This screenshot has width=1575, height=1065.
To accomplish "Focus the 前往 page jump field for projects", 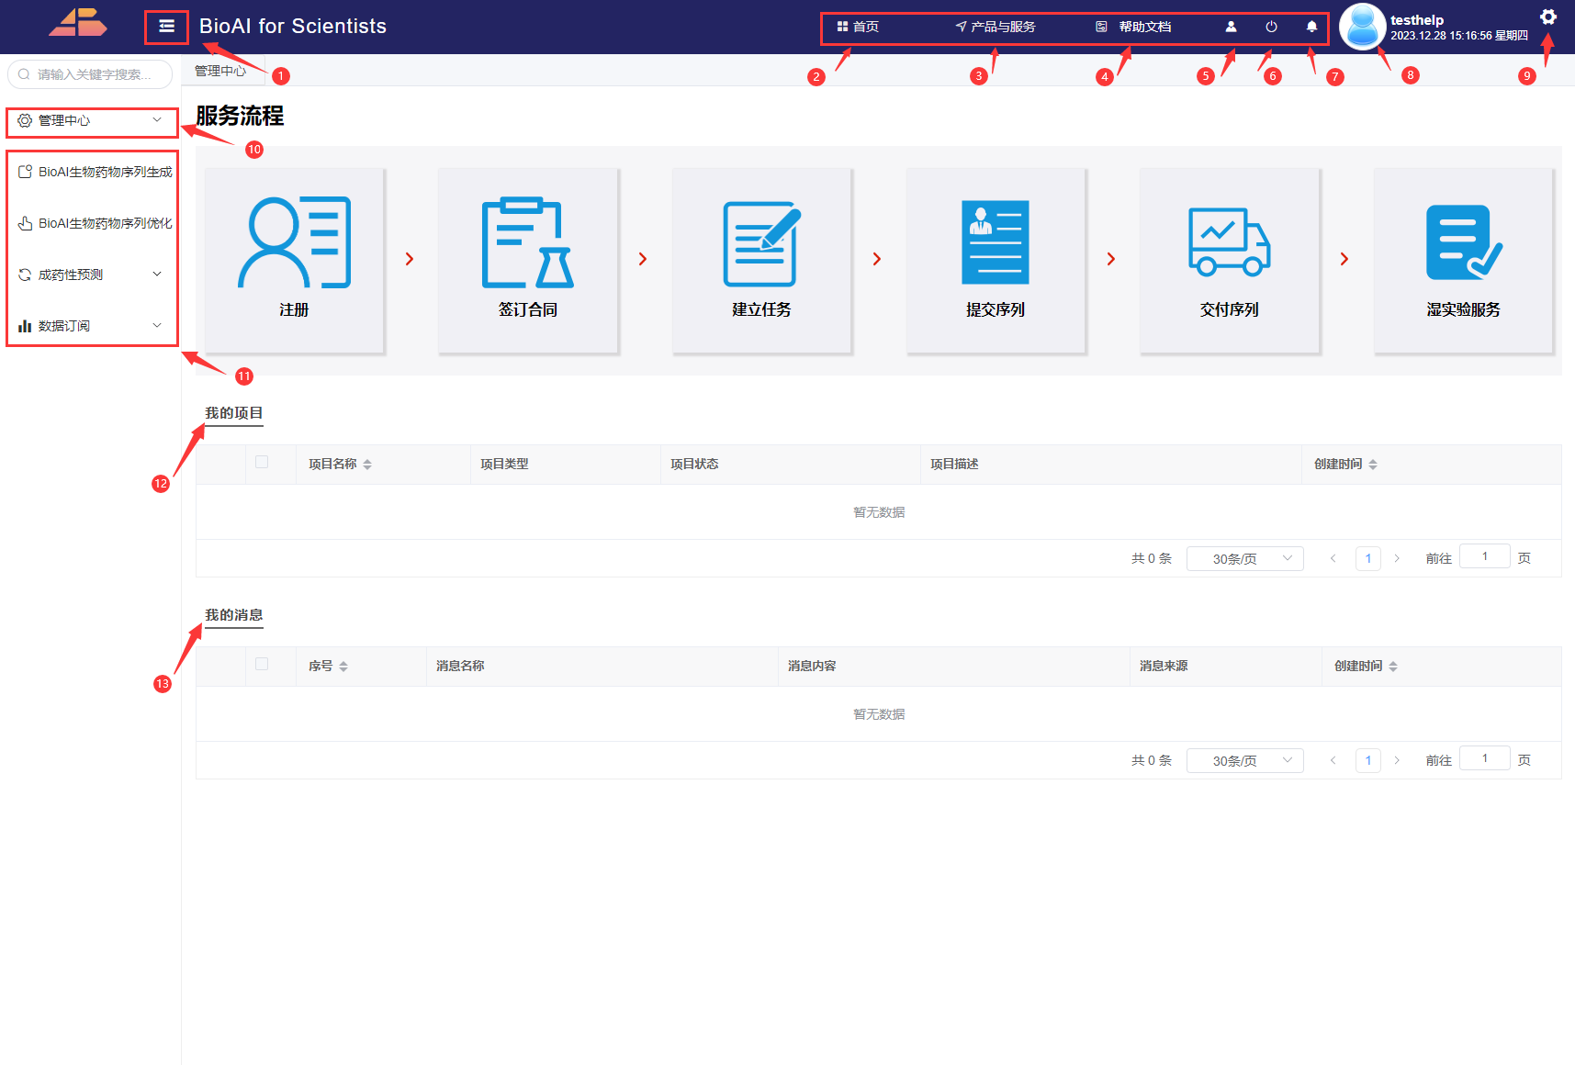I will click(x=1485, y=556).
